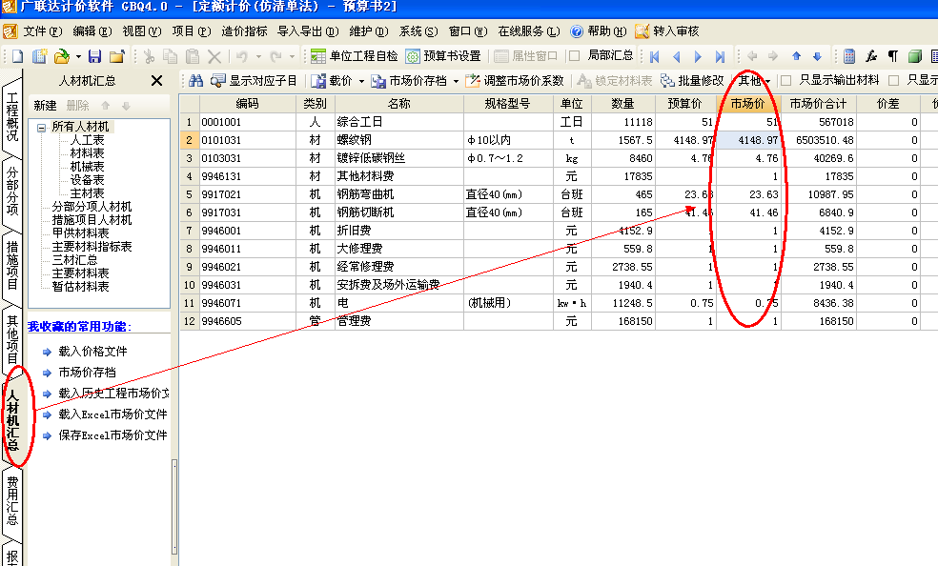Click the open folder icon

(62, 56)
